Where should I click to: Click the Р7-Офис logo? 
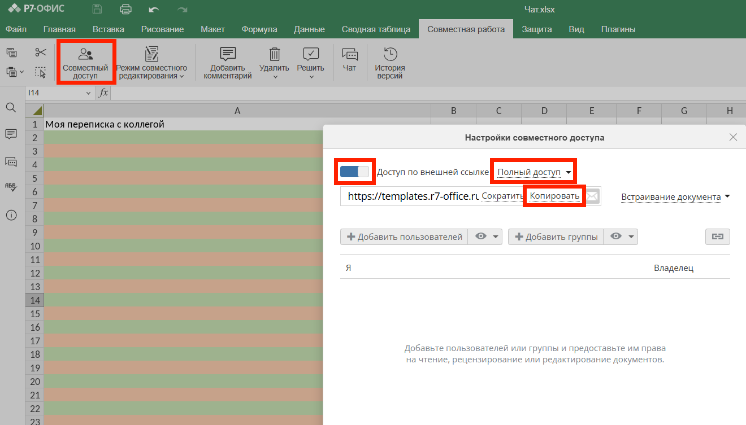tap(36, 9)
